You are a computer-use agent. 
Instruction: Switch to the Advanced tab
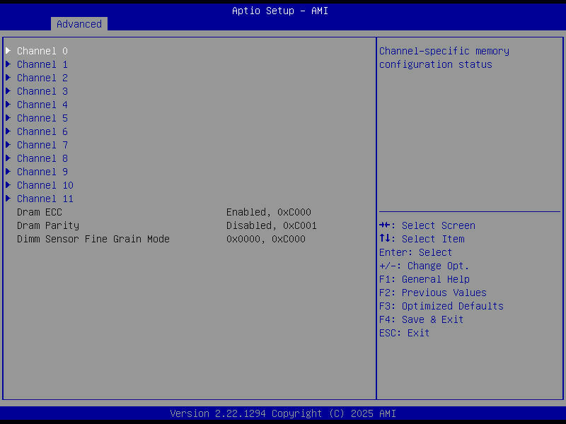pyautogui.click(x=79, y=23)
